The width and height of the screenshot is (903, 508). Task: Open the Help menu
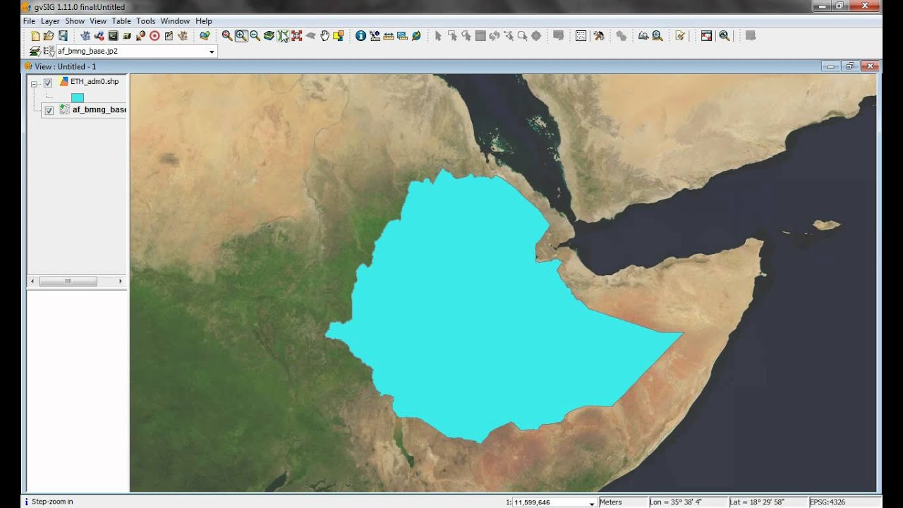[x=204, y=21]
